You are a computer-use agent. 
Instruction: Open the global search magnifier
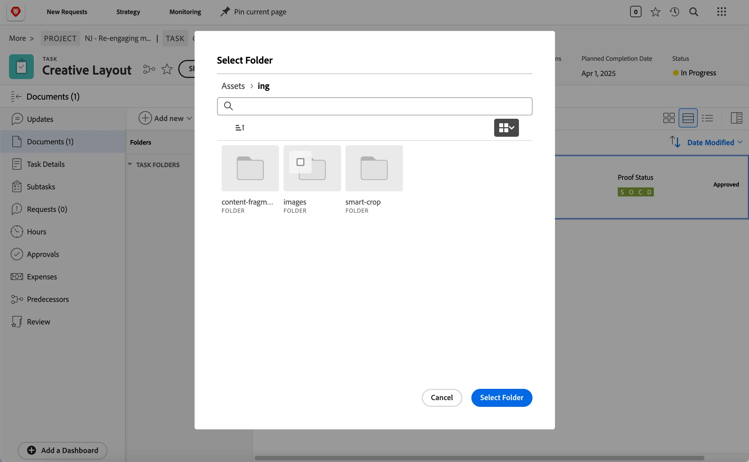[x=694, y=12]
